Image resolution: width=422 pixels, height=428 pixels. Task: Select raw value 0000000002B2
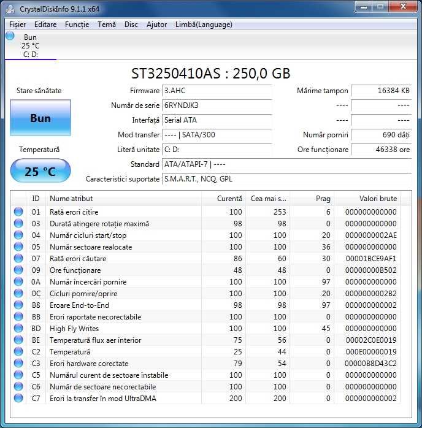(371, 294)
